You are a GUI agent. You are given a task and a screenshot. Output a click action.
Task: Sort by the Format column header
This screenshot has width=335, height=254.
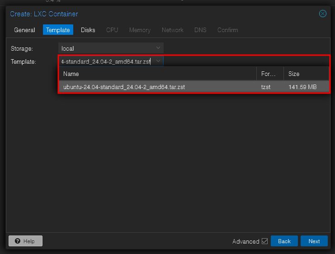pyautogui.click(x=270, y=74)
